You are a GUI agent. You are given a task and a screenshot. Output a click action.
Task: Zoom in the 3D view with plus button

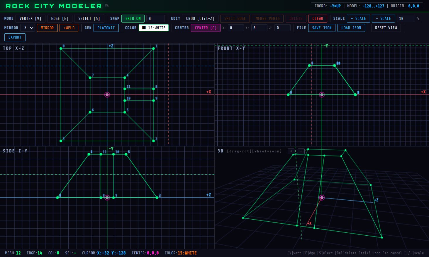291,151
